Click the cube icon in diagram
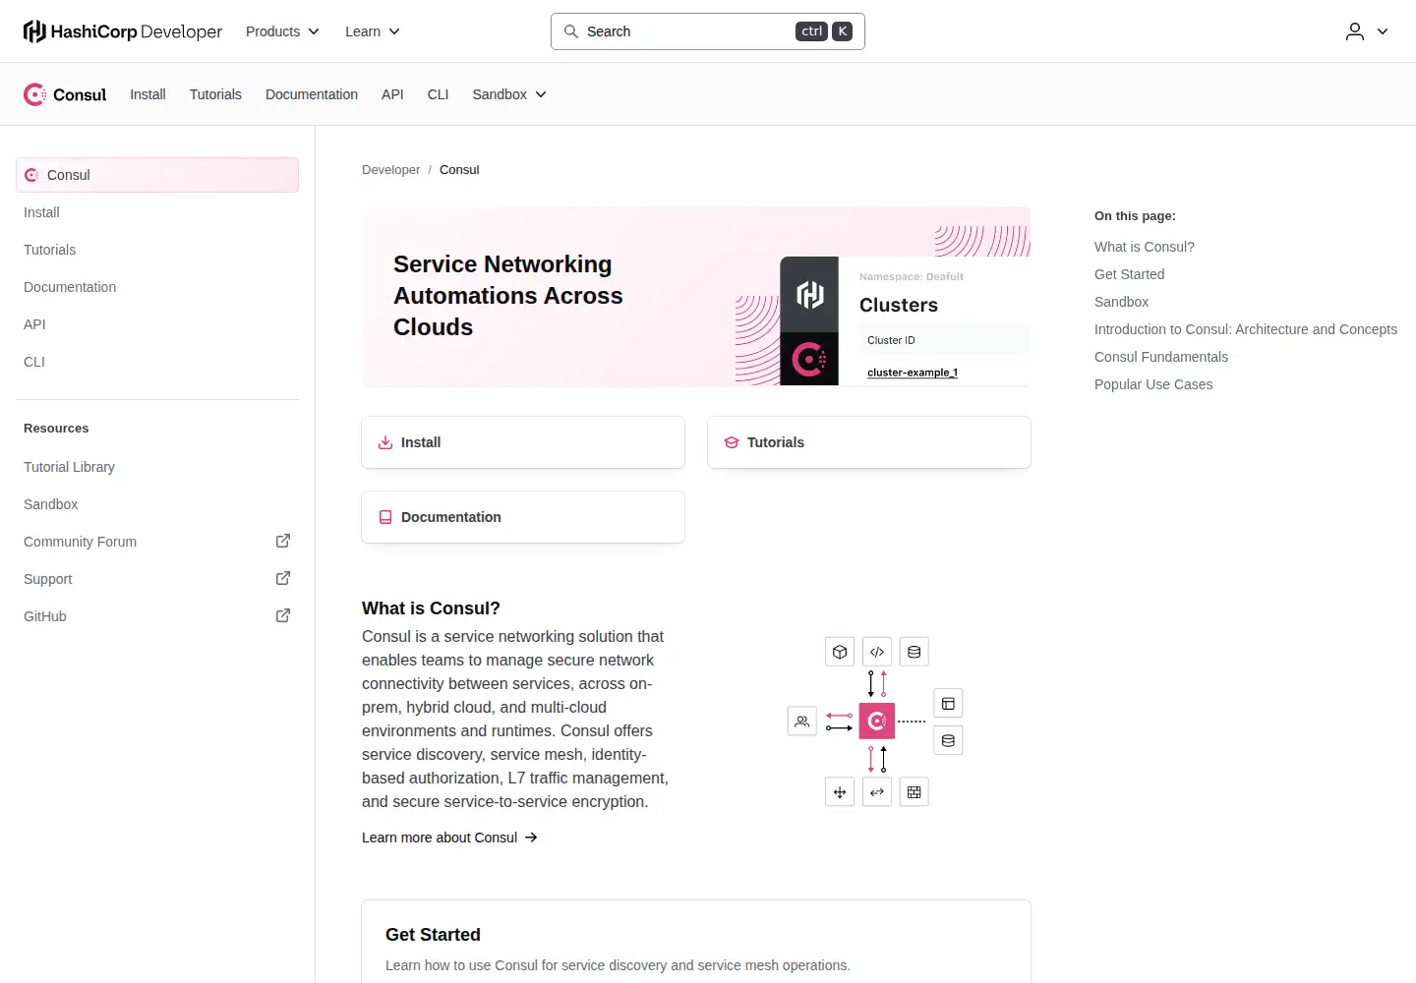1416x983 pixels. coord(840,652)
